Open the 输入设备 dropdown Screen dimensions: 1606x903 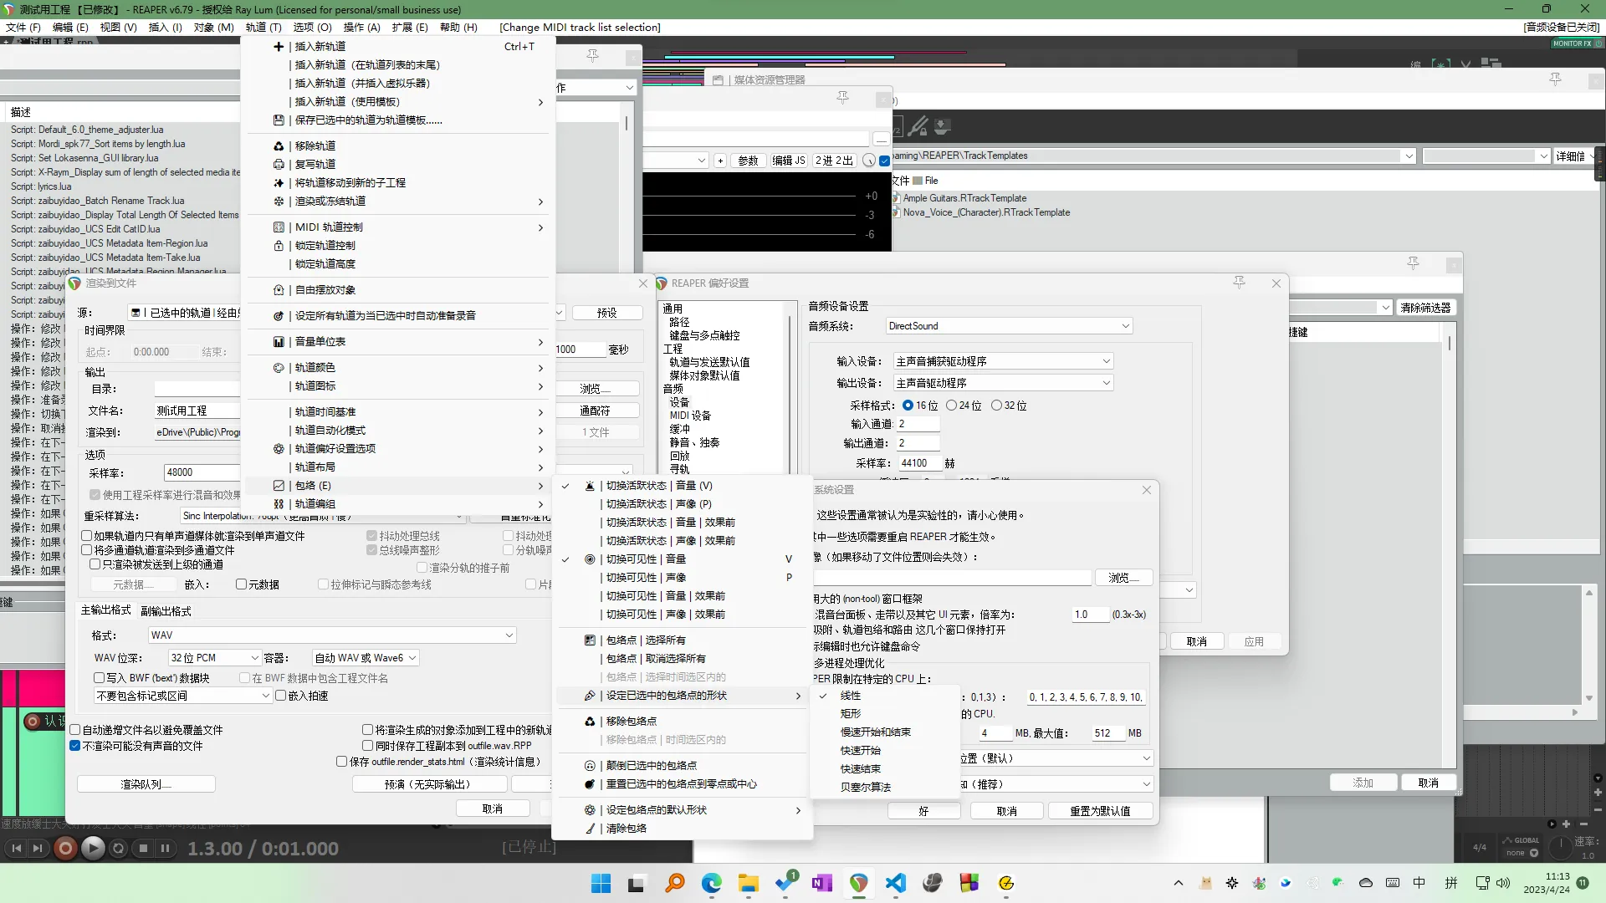pos(1003,361)
